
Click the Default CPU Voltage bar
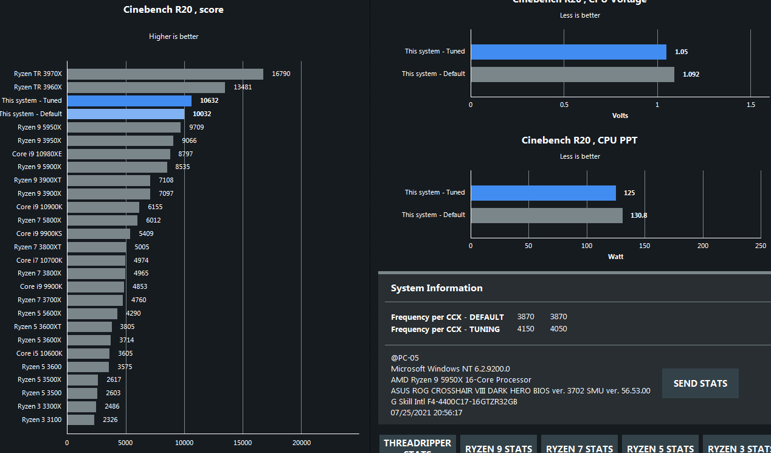572,74
